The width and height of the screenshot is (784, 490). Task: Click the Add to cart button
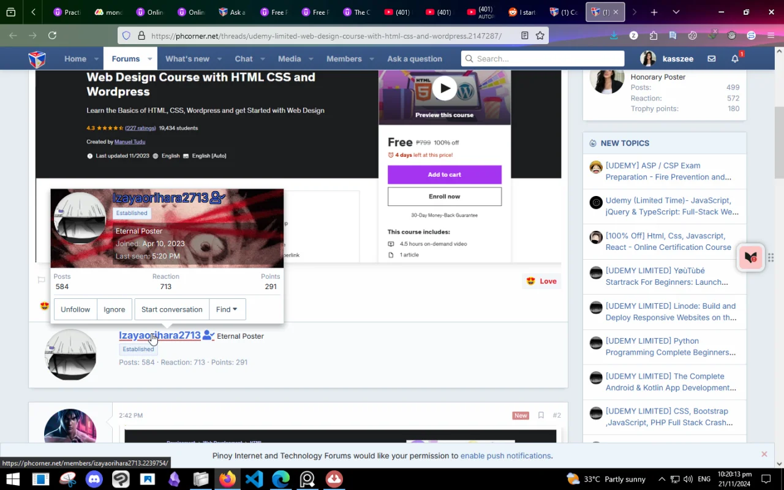tap(445, 175)
